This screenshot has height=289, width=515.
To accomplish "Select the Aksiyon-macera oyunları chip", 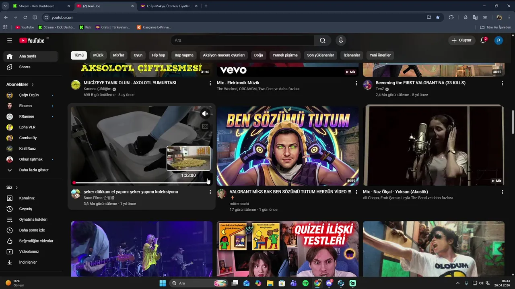I will 224,55.
